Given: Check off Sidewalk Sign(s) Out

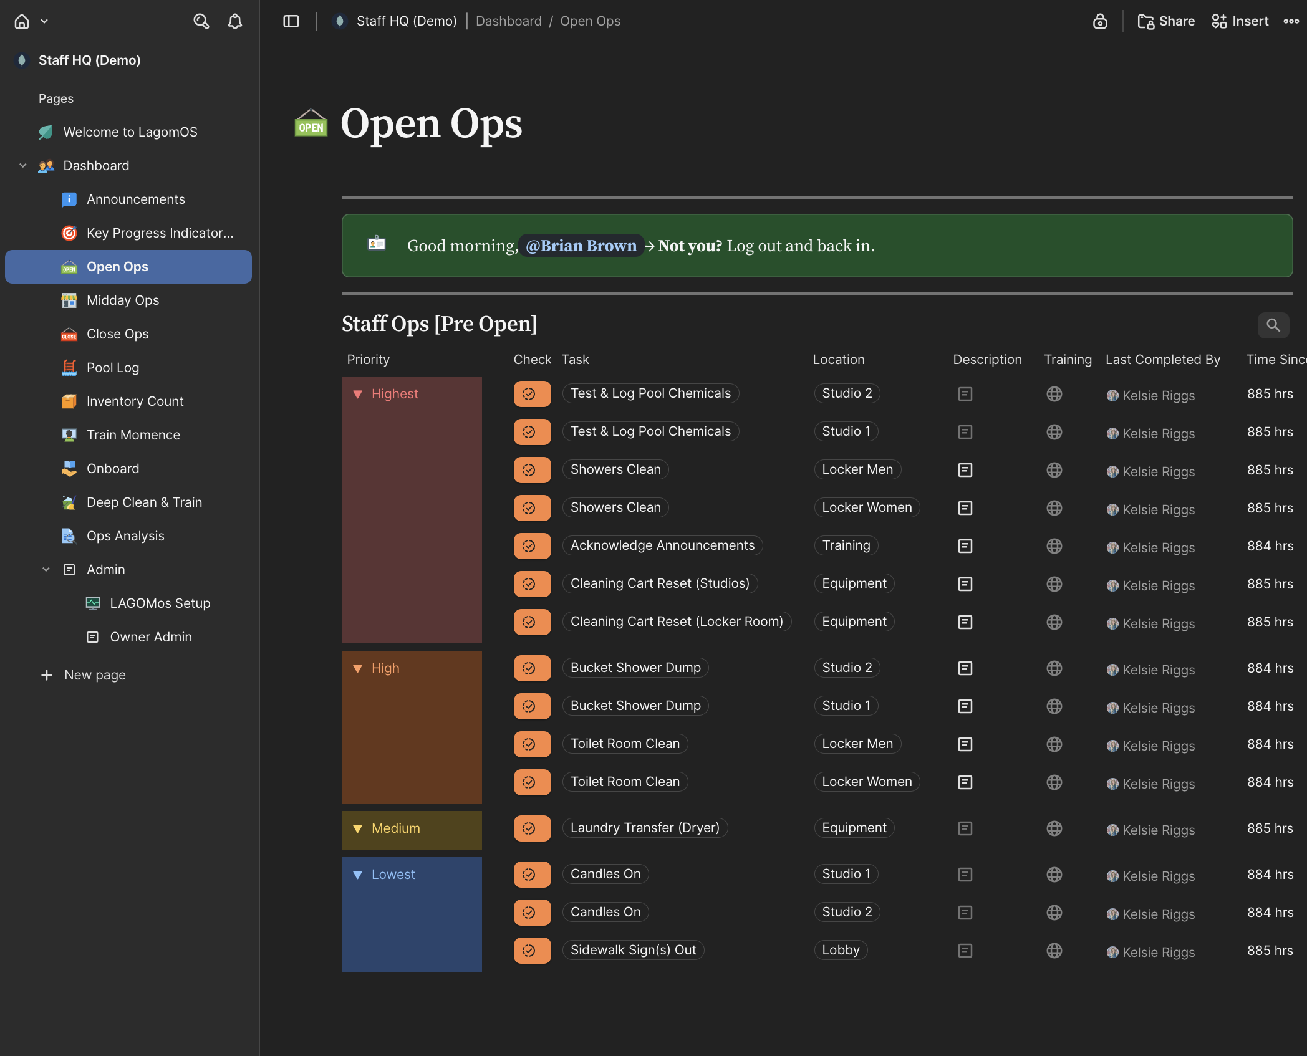Looking at the screenshot, I should click(x=533, y=951).
